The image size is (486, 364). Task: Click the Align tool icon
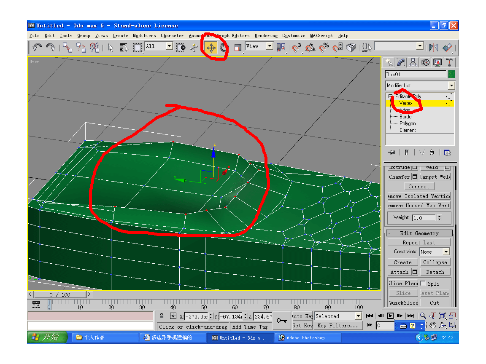447,47
